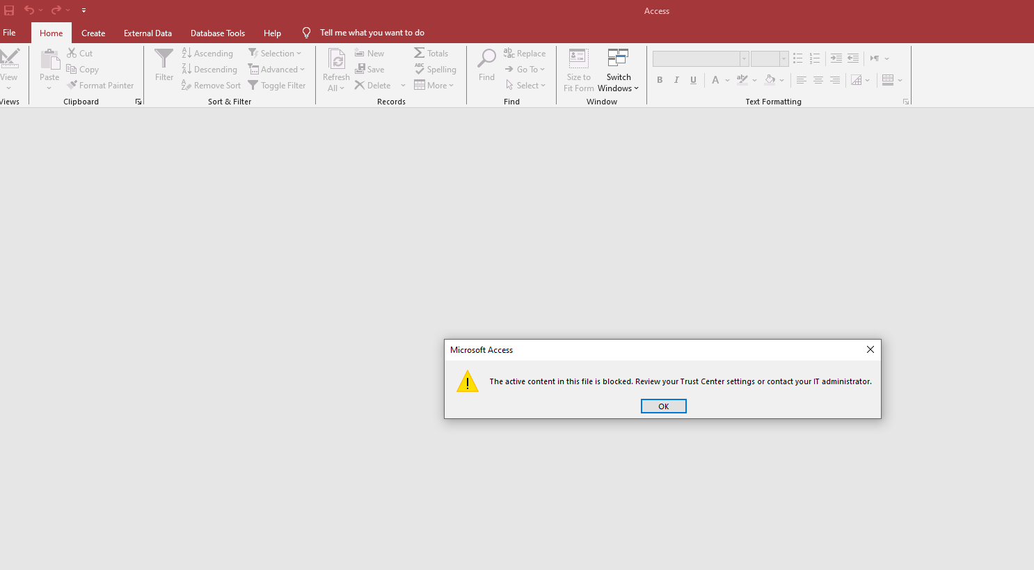Click OK in the Microsoft Access dialog
This screenshot has width=1034, height=570.
point(663,406)
